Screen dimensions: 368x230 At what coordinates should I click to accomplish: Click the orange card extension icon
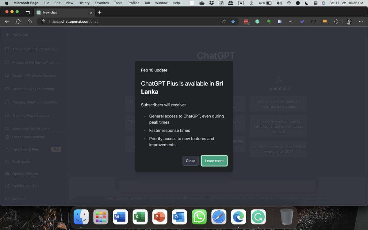[325, 21]
